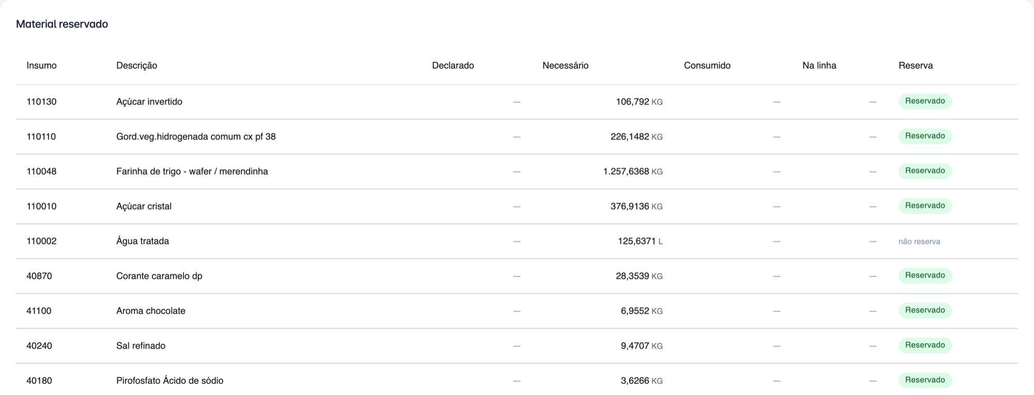This screenshot has height=395, width=1034.
Task: Select Pirofosfato Ácido de sódio description
Action: (170, 381)
